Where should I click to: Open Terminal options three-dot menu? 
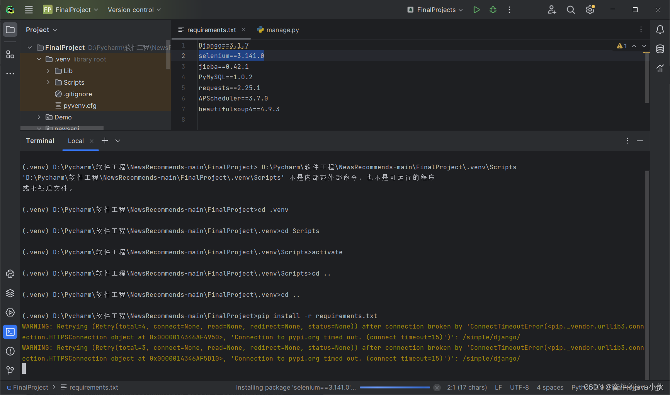pyautogui.click(x=627, y=141)
